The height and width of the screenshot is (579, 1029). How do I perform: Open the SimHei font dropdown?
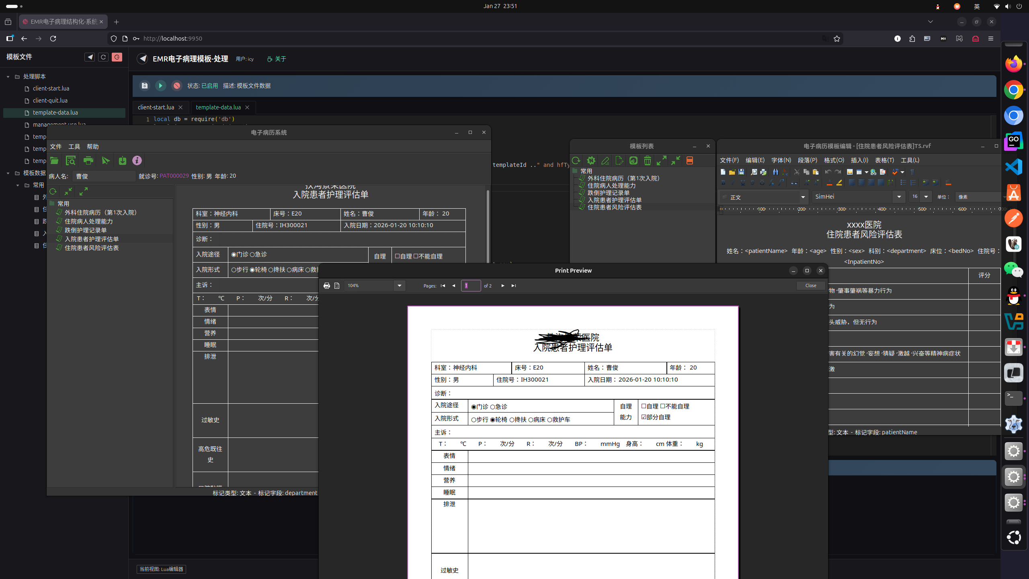coord(899,197)
